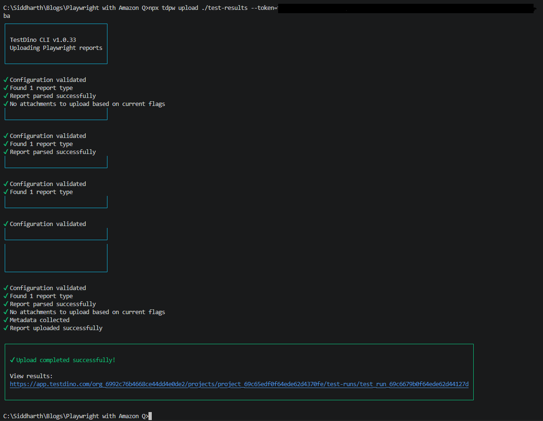Open the app.testdino.com test run results link
This screenshot has height=421, width=543.
click(239, 384)
